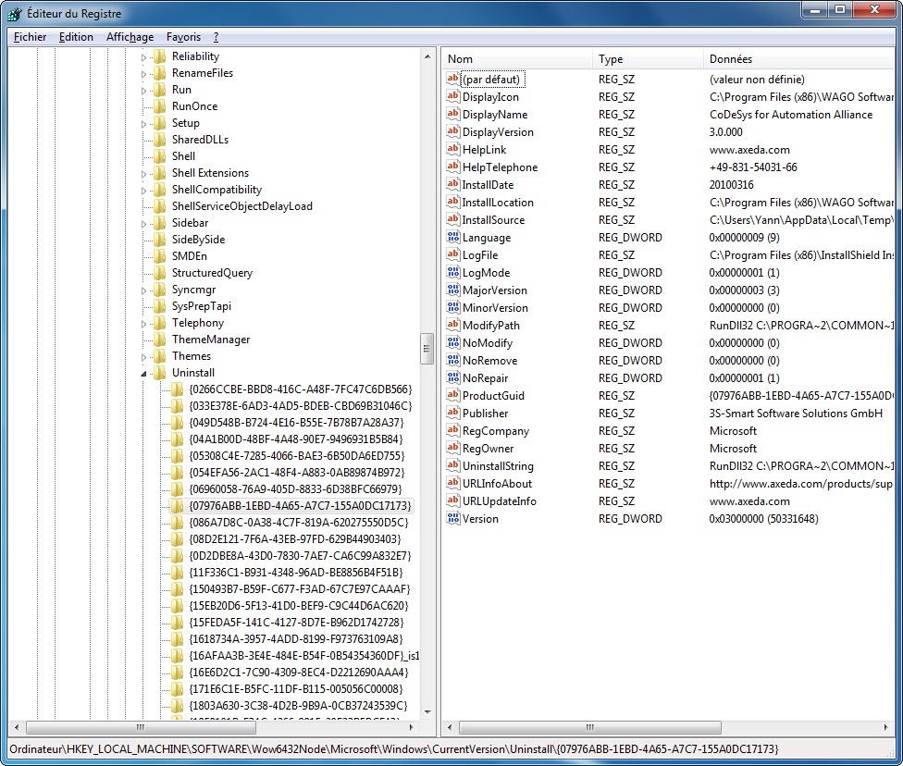Viewport: 903px width, 766px height.
Task: Select the InstallSource value name
Action: [x=493, y=220]
